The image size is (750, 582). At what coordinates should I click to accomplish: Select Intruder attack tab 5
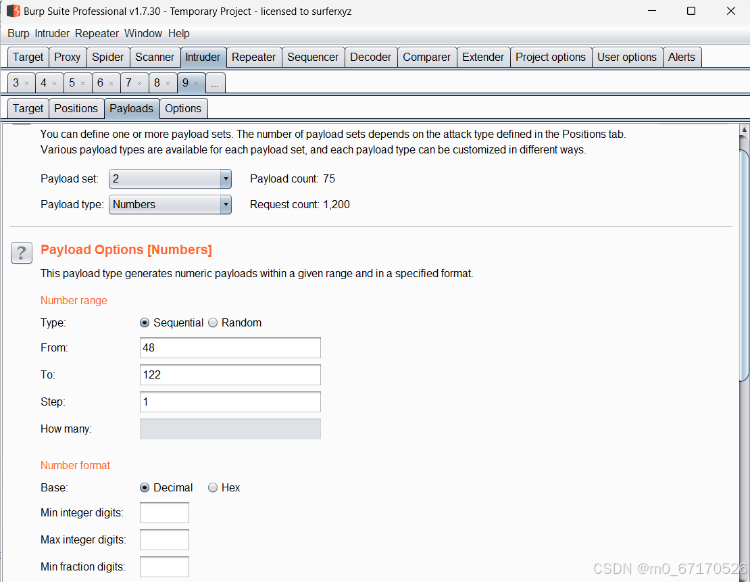click(72, 82)
